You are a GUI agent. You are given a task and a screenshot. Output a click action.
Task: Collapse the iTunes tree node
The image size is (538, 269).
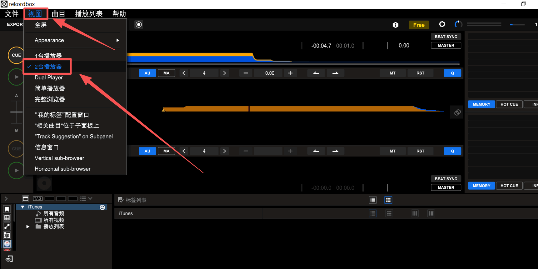point(22,207)
